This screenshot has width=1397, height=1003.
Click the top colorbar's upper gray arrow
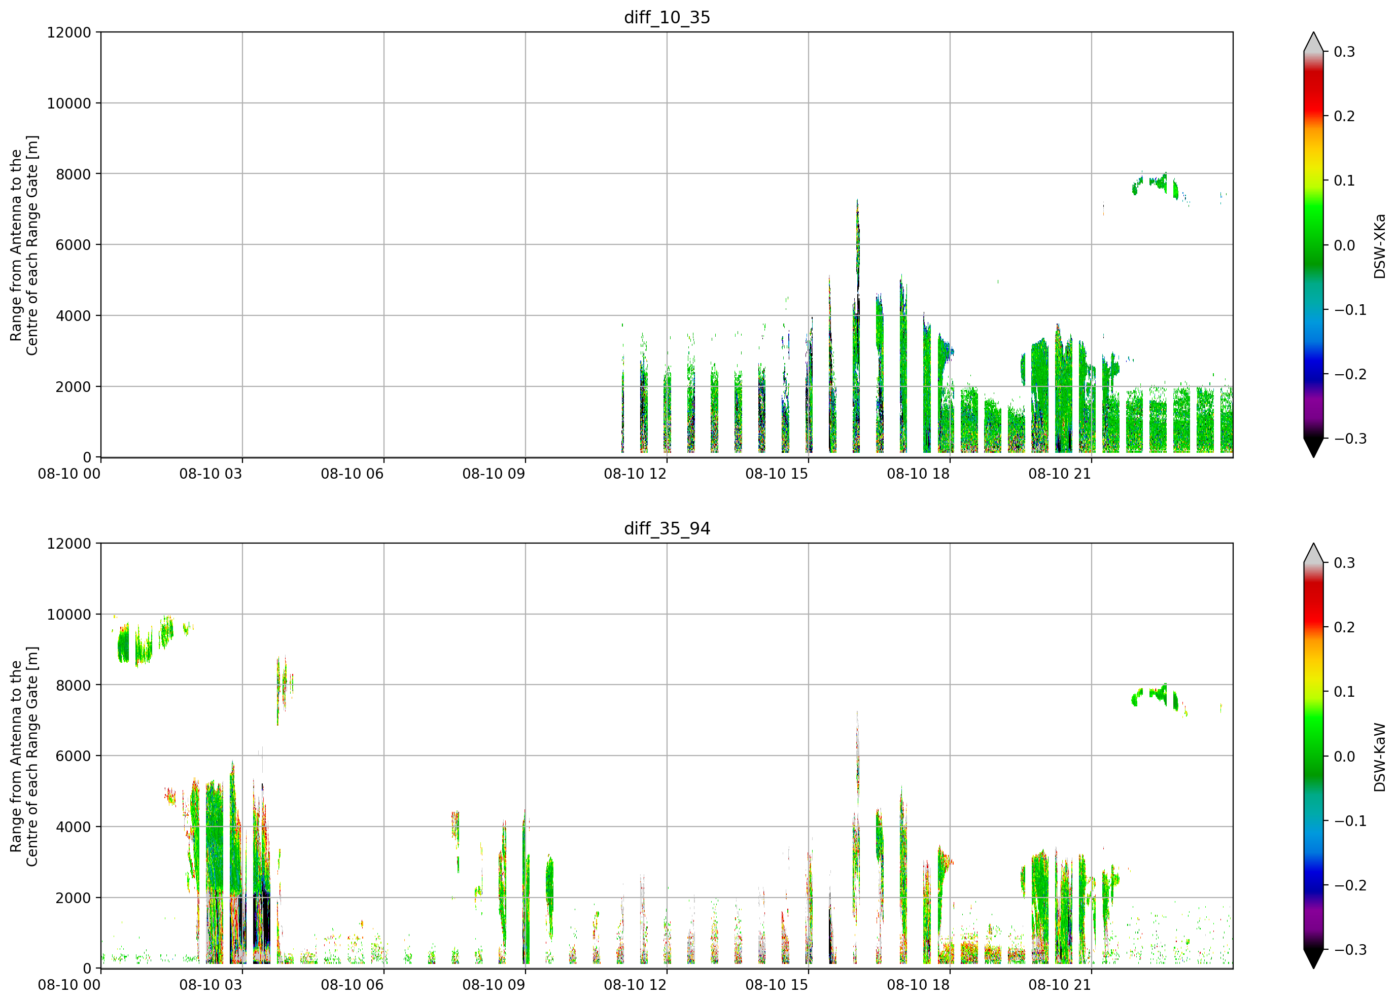(1313, 42)
